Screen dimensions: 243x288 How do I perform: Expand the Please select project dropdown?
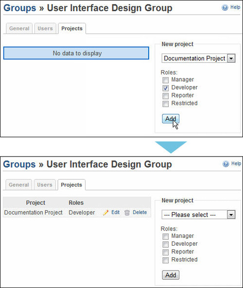pyautogui.click(x=231, y=215)
